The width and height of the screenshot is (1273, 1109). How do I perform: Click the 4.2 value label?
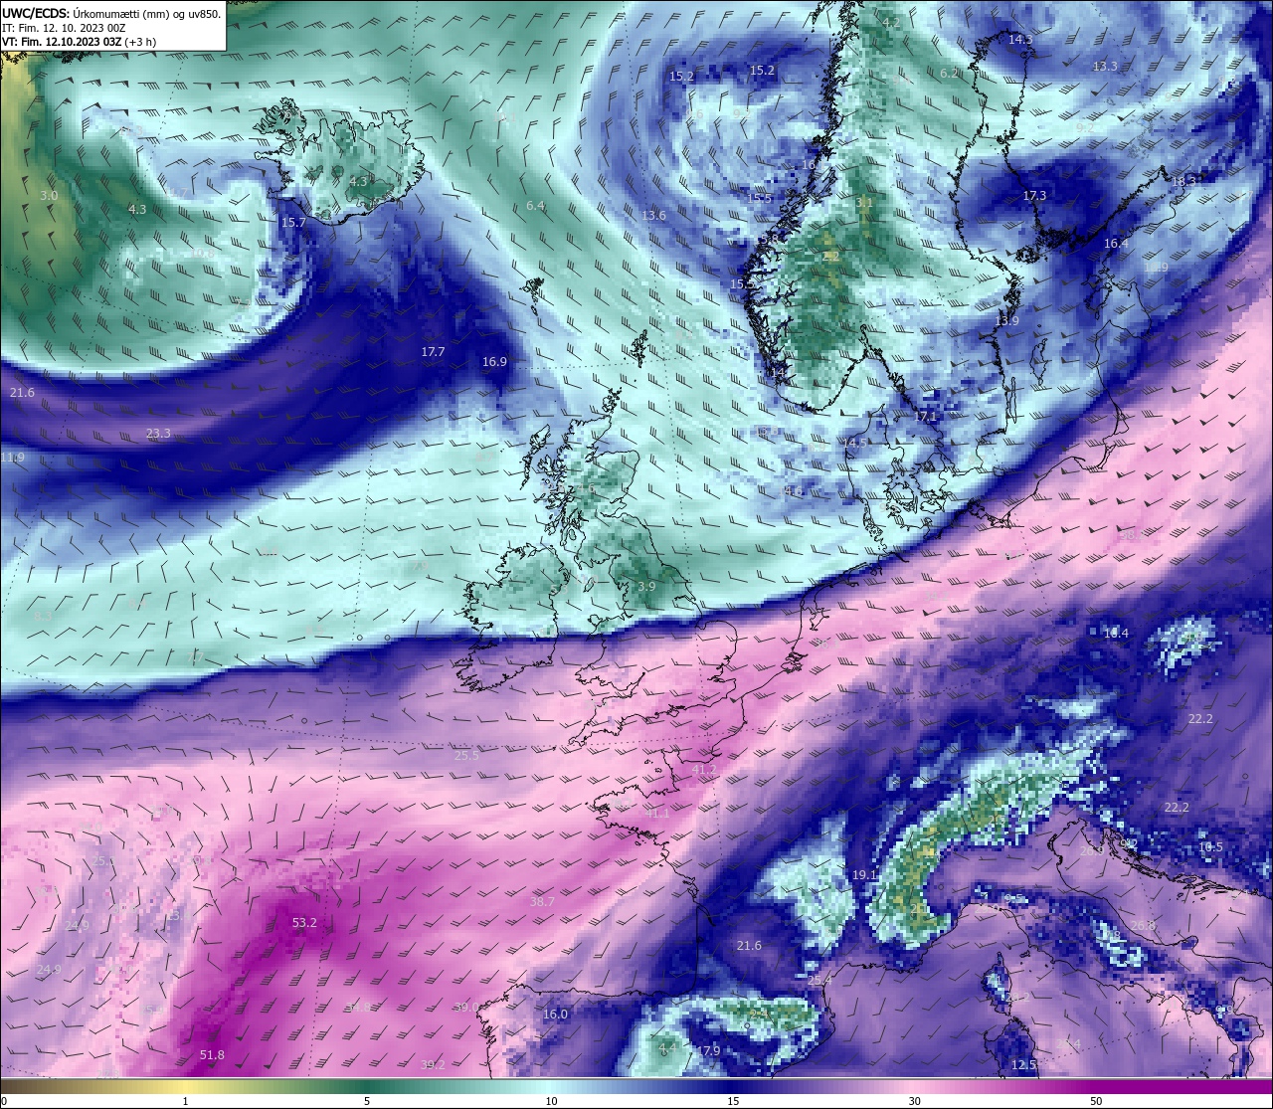(891, 23)
